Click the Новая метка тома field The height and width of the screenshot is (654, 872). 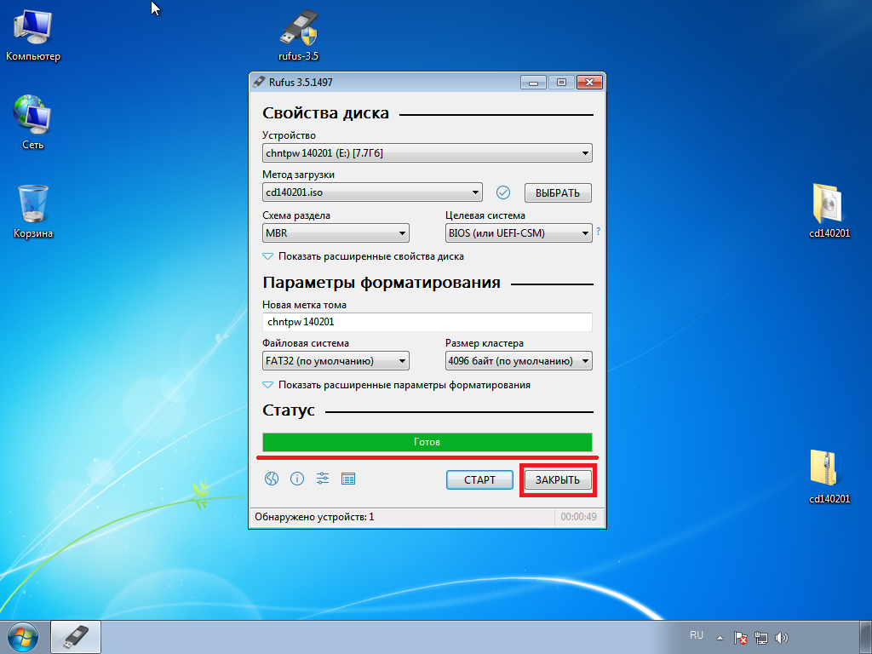tap(427, 322)
